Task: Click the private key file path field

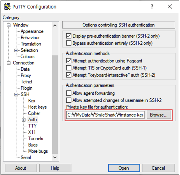Action: pyautogui.click(x=106, y=115)
